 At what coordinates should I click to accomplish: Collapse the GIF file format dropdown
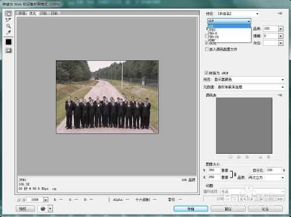[x=229, y=21]
